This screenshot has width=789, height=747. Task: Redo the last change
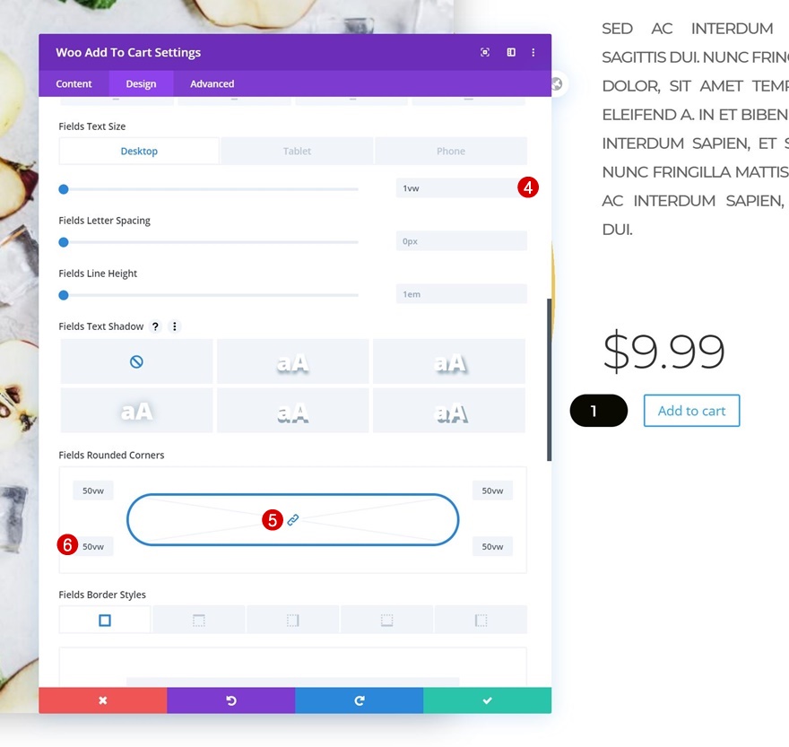(x=360, y=700)
